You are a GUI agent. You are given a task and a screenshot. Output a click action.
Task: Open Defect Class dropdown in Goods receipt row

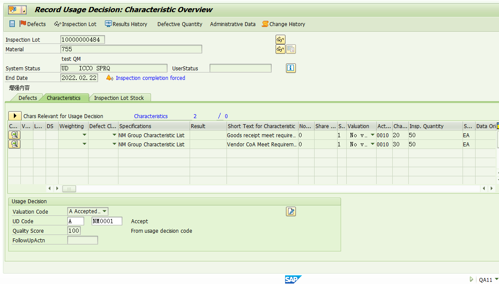coord(114,135)
